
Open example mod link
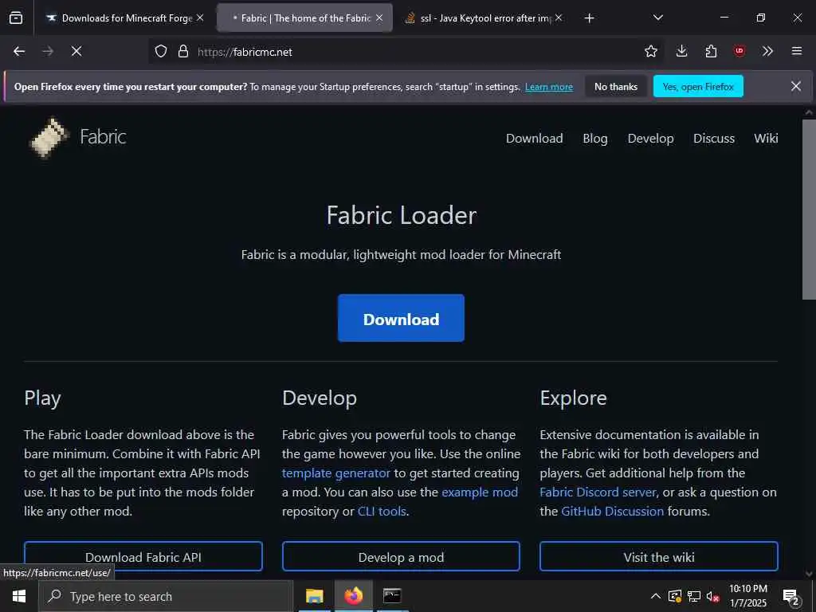click(x=479, y=492)
